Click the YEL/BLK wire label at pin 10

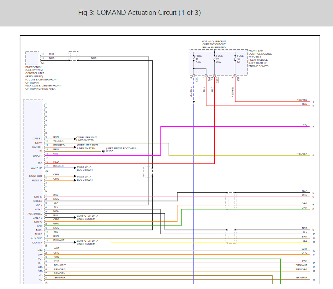(x=58, y=141)
